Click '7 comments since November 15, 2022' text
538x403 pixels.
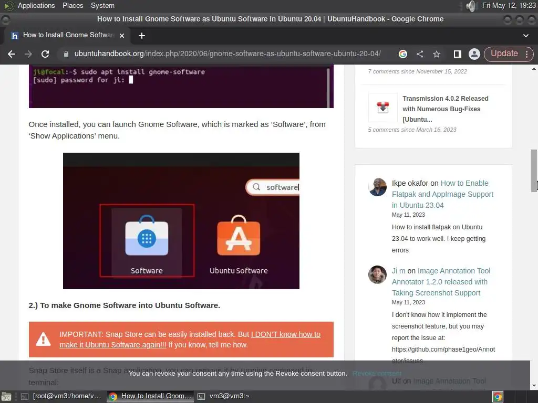point(417,71)
